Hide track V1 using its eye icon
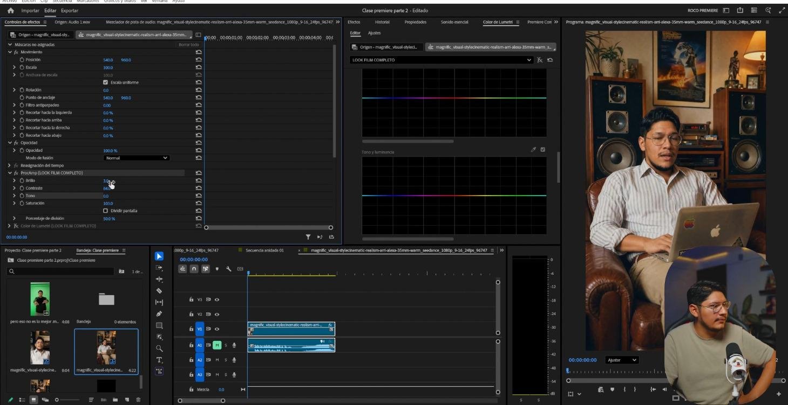Image resolution: width=788 pixels, height=405 pixels. pos(217,329)
